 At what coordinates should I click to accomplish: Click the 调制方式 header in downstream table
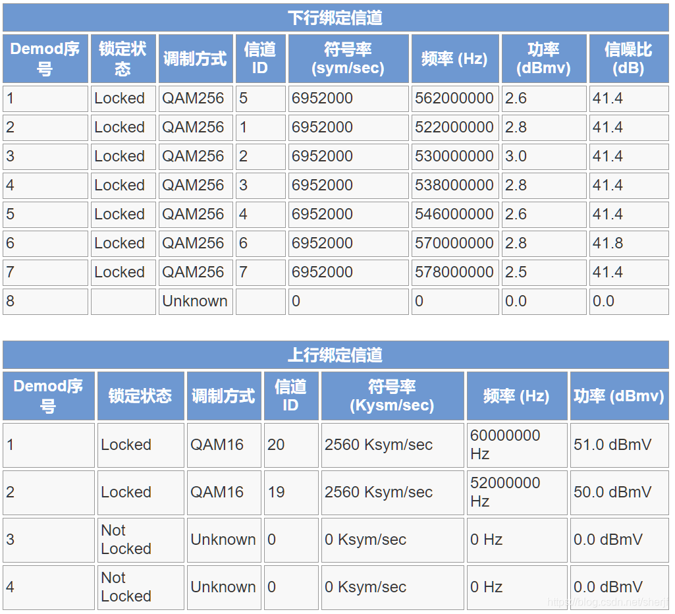[195, 59]
